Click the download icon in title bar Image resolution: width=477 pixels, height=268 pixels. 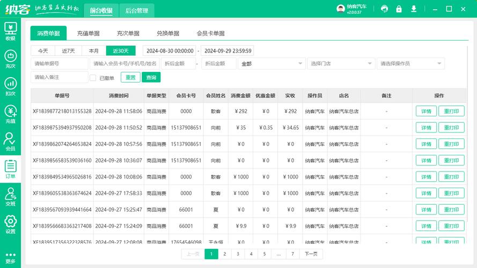tap(414, 9)
